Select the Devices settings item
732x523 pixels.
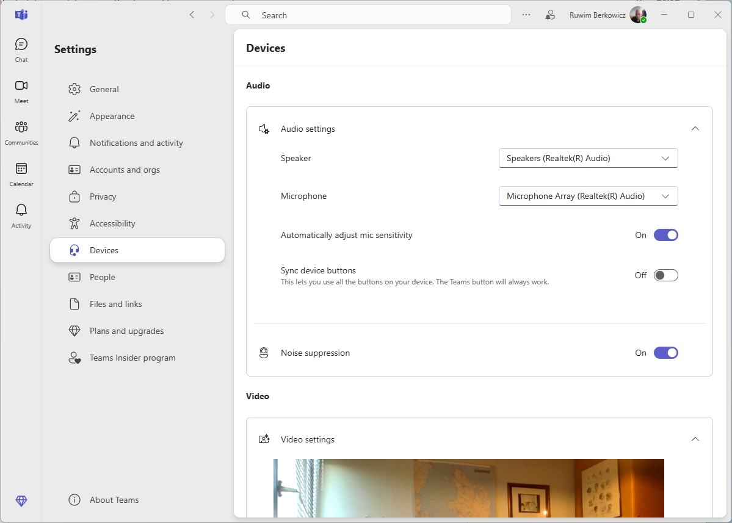[137, 250]
